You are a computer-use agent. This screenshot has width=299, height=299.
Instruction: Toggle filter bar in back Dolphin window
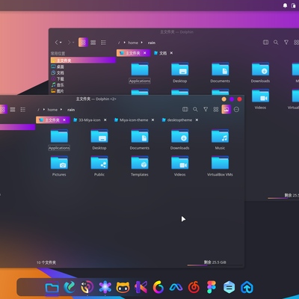[x=286, y=43]
